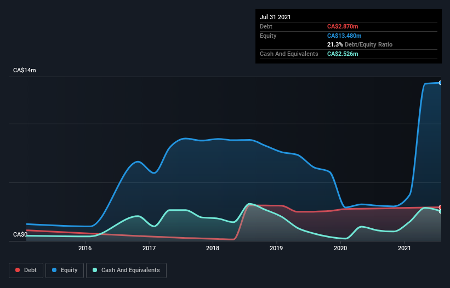Click the CA$13.480m Equity value in tooltip
This screenshot has height=288, width=450.
pyautogui.click(x=344, y=36)
